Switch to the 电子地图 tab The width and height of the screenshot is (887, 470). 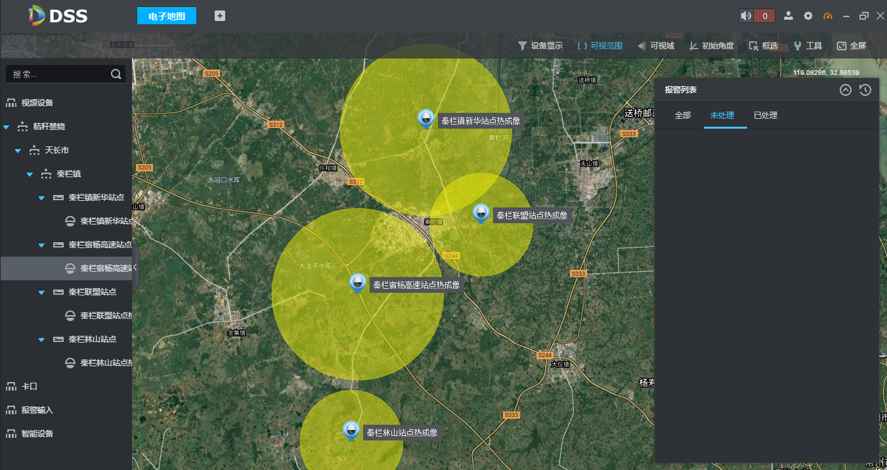click(x=167, y=16)
